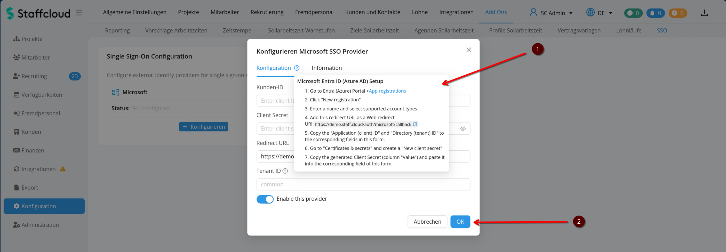Open Ziele Sollarbeitszeit subtab
Viewport: 726px width, 252px height.
coord(374,30)
